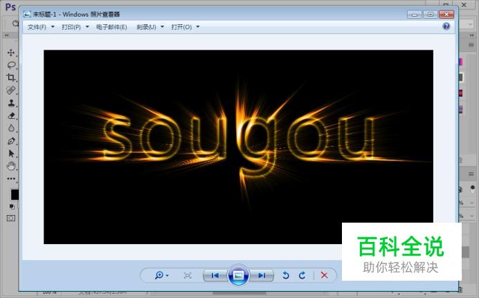The height and width of the screenshot is (298, 479).
Task: Select the Move tool in Photoshop toolbar
Action: (x=11, y=53)
